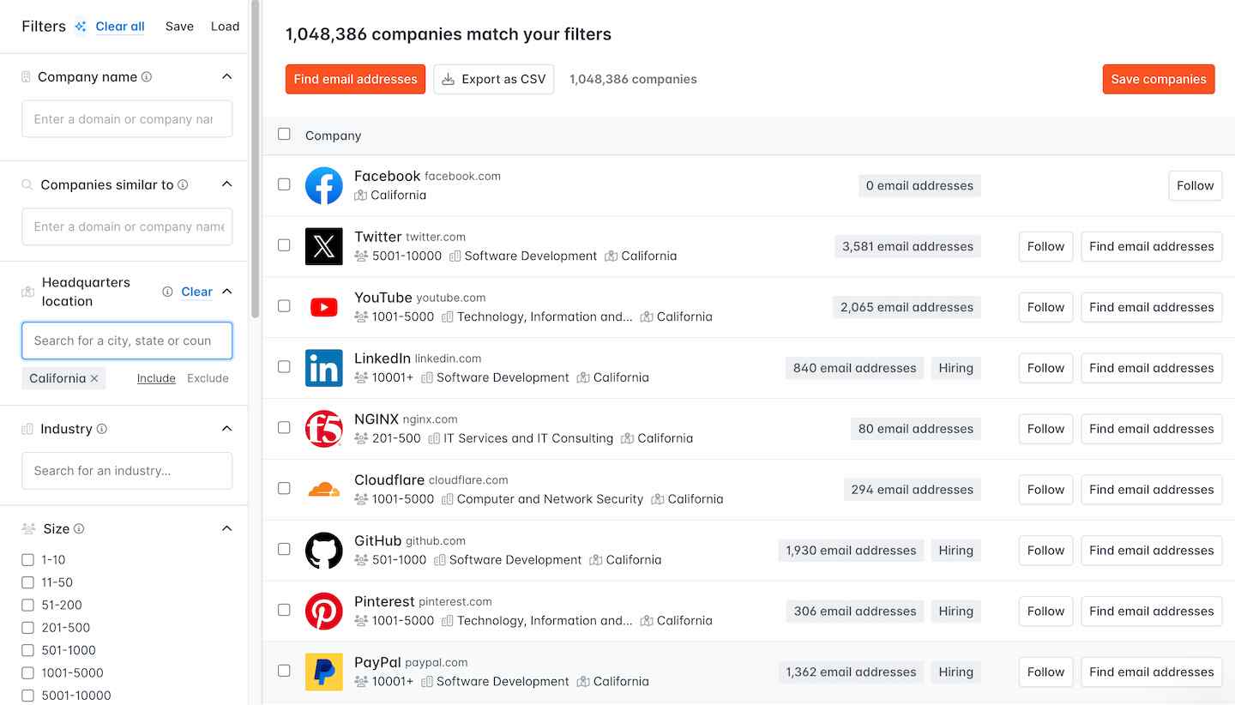Click the 3,581 email addresses badge

[x=907, y=246]
